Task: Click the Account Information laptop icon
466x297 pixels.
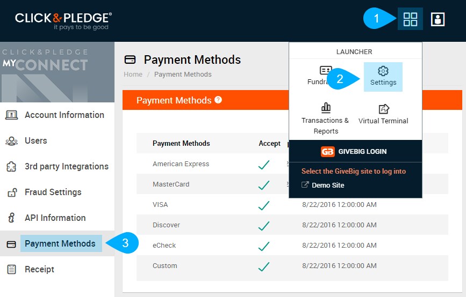Action: pyautogui.click(x=12, y=115)
